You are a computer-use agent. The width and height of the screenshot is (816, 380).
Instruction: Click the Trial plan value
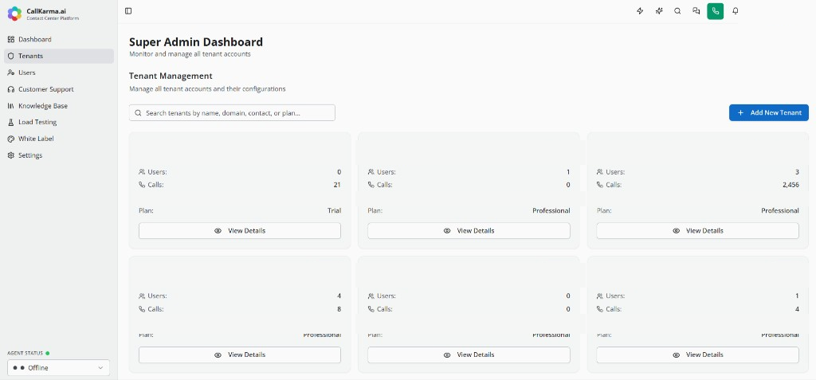click(x=335, y=211)
